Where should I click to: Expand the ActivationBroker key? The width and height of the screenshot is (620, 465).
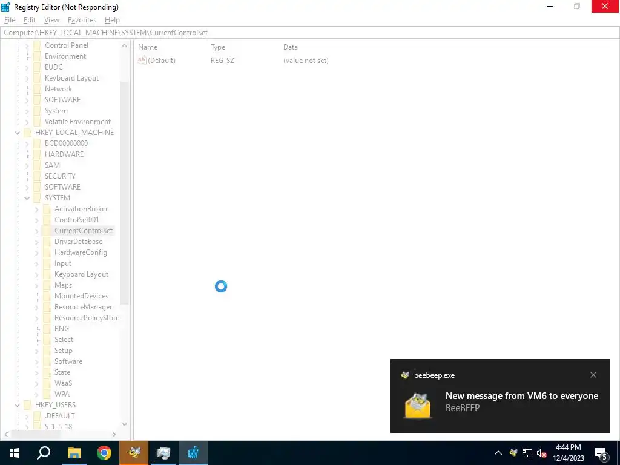pyautogui.click(x=37, y=209)
